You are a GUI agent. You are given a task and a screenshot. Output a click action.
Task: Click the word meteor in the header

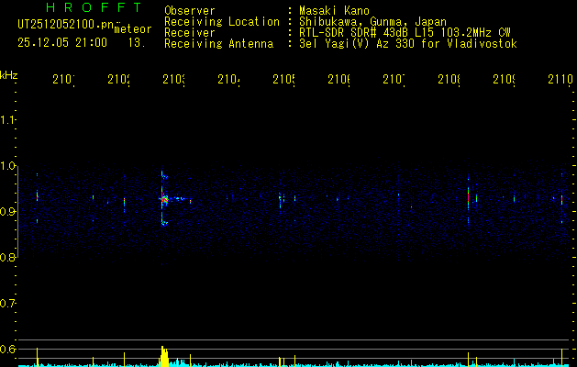point(133,29)
